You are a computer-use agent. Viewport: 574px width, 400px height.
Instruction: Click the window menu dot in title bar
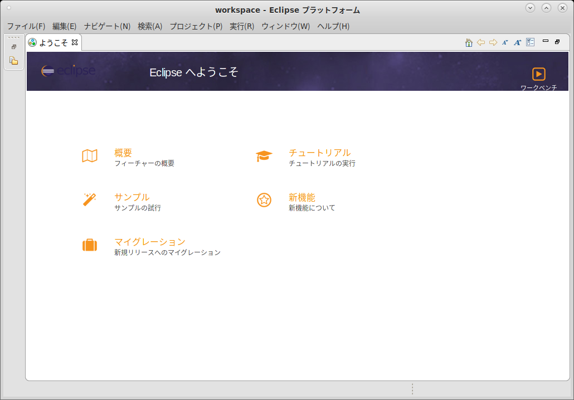coord(9,8)
